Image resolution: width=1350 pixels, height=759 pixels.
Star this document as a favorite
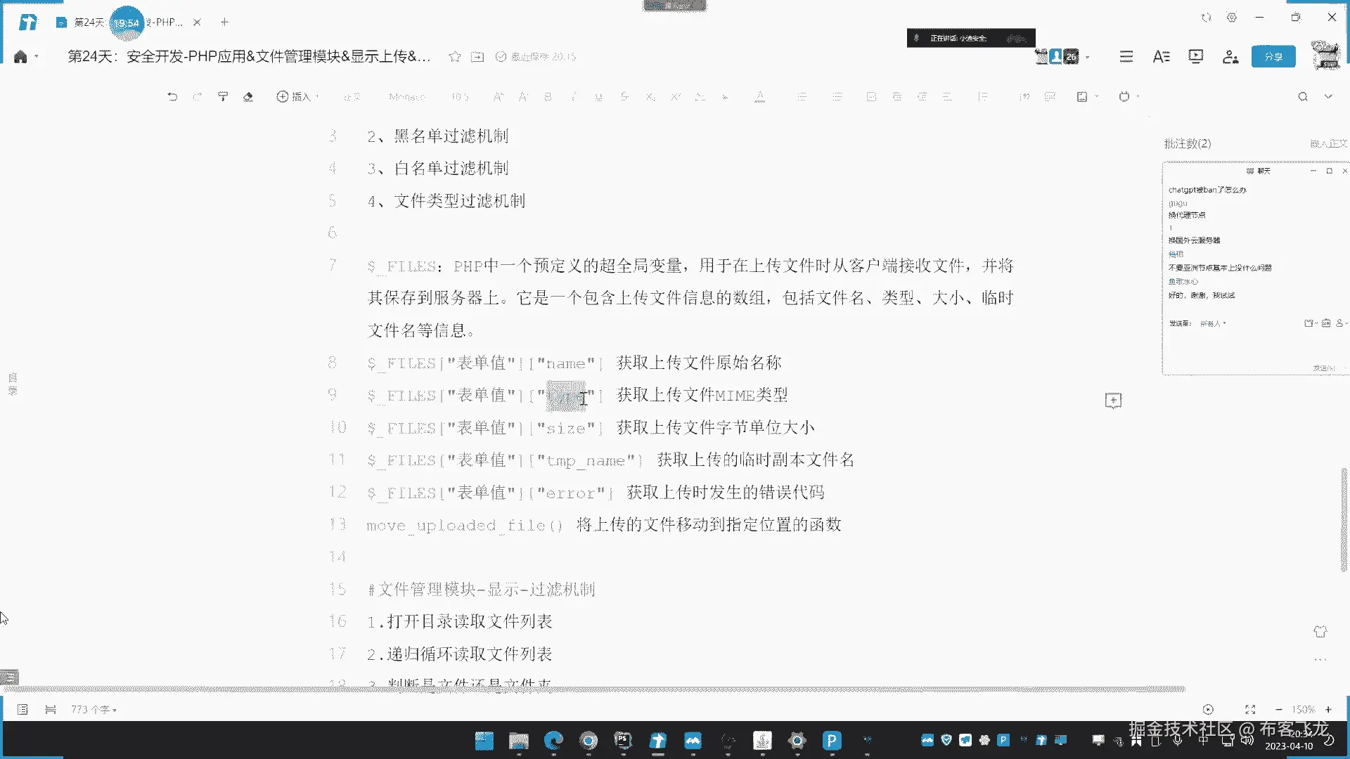(454, 56)
